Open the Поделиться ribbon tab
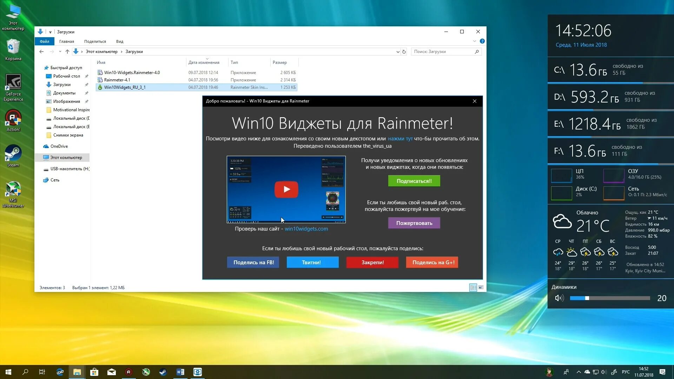 (95, 41)
